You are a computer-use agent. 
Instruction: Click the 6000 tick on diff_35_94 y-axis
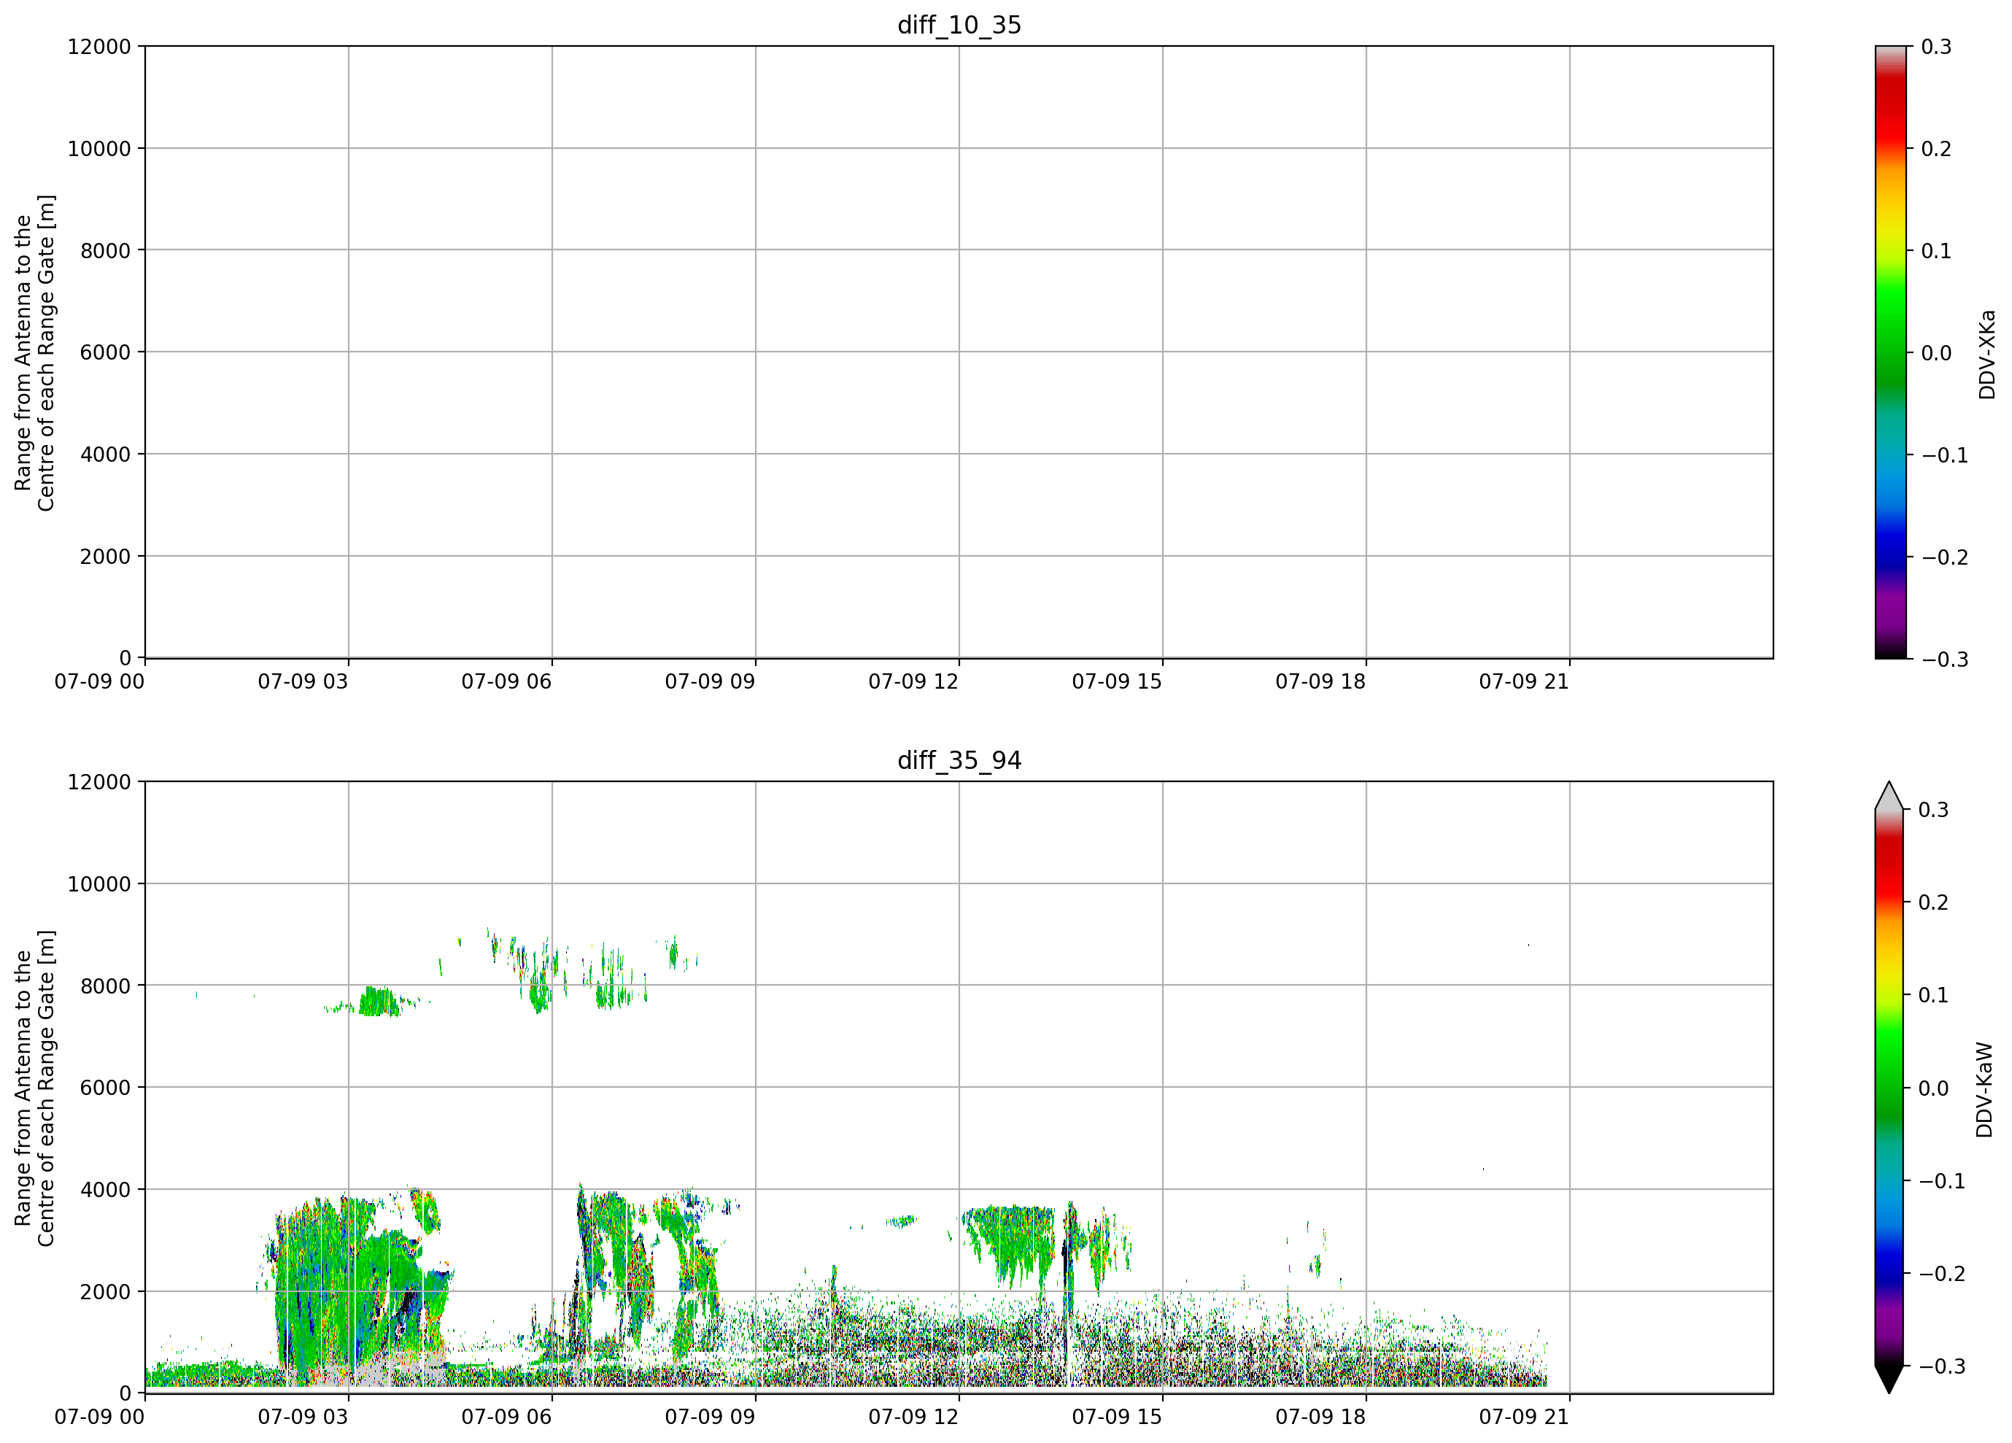(106, 1088)
